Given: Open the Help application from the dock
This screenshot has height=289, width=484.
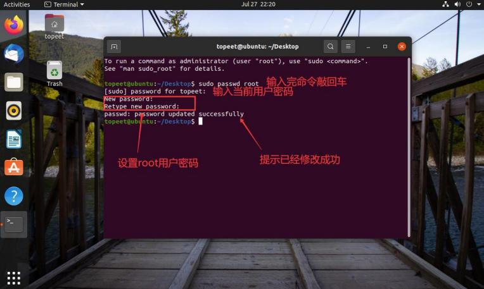Looking at the screenshot, I should point(14,196).
